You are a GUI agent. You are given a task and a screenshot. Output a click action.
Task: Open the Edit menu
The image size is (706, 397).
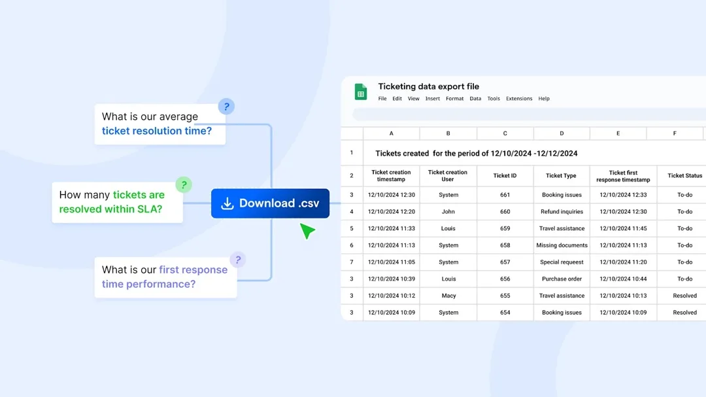click(x=397, y=99)
